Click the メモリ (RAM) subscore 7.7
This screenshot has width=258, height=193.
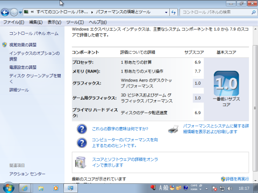coord(198,71)
